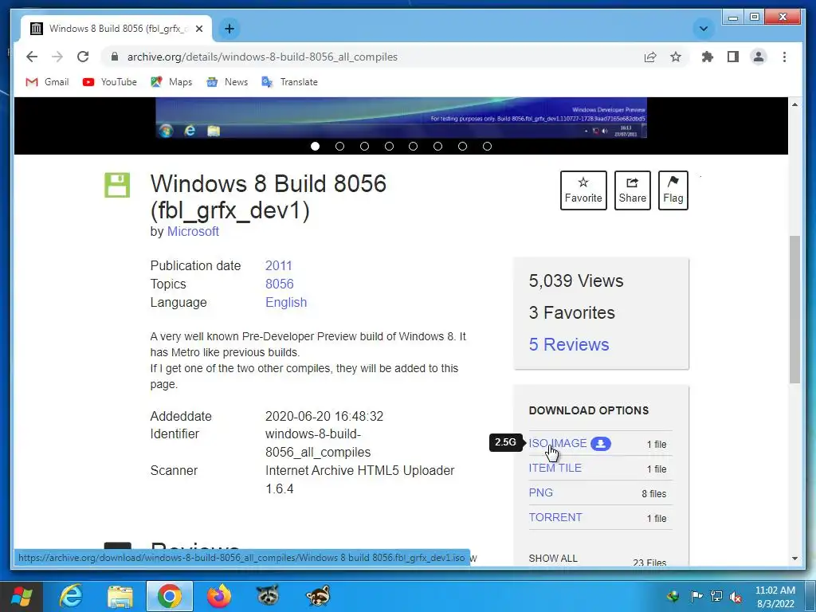Expand the tab search dropdown chevron
Screen dimensions: 816x612
pyautogui.click(x=703, y=29)
